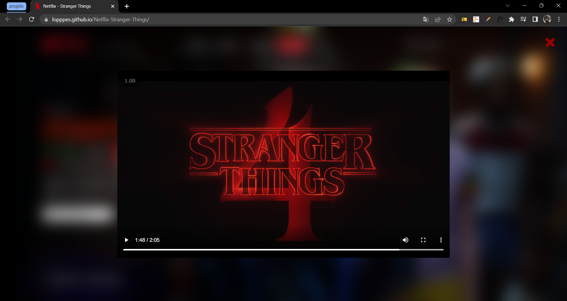Close the trailer with the red X

click(x=550, y=42)
